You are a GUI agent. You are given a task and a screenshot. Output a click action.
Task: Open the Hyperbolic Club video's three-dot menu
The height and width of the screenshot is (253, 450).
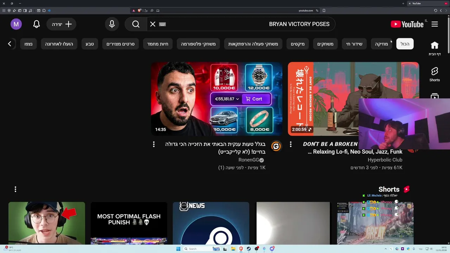click(x=291, y=144)
